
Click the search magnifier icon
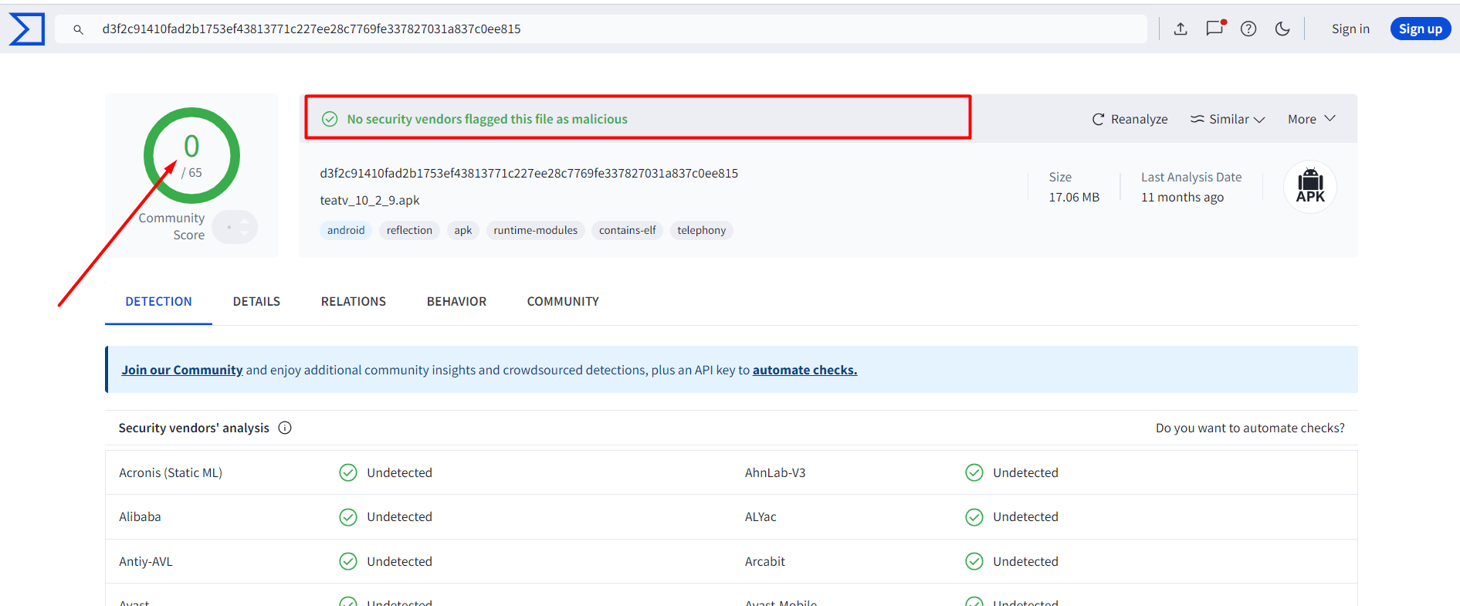point(78,29)
